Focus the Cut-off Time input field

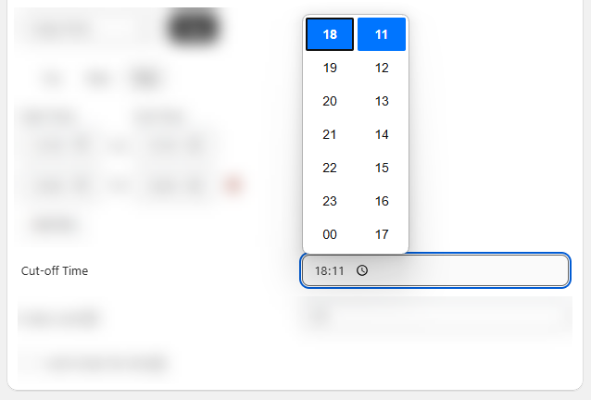[x=463, y=271]
